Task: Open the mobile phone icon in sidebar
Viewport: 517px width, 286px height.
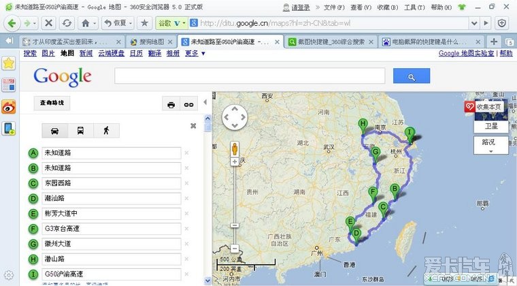Action: pyautogui.click(x=9, y=128)
